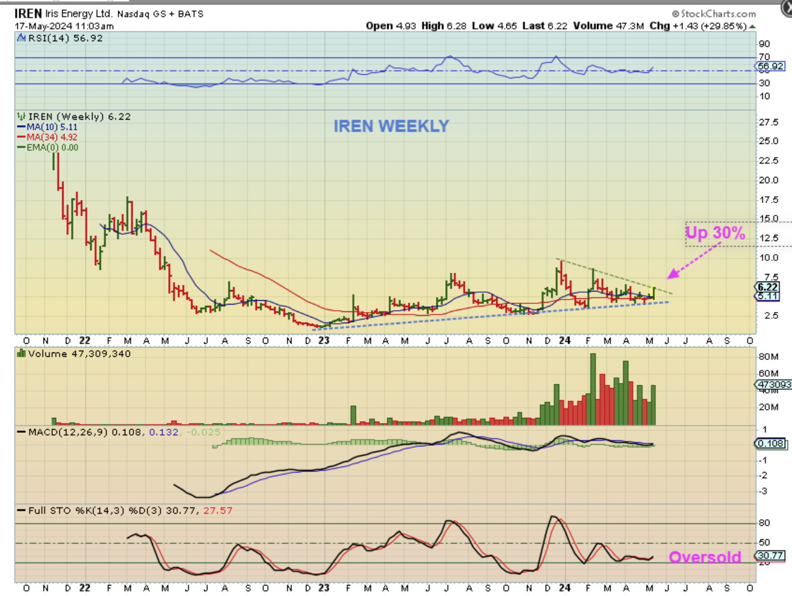Click the green up-arrow next to Chg
This screenshot has width=792, height=596.
[752, 26]
